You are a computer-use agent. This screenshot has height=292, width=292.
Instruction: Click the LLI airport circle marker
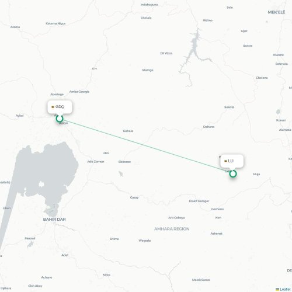coord(233,173)
